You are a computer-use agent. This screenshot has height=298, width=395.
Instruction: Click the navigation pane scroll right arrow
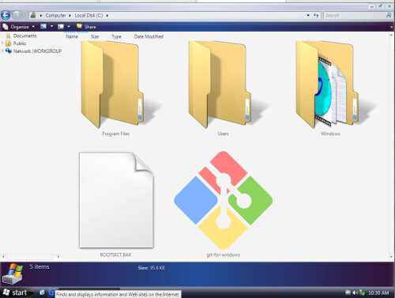pos(58,256)
